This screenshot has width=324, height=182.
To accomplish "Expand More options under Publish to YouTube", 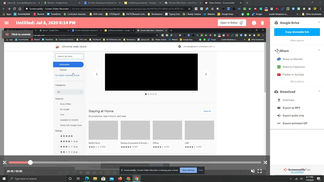I will tap(297, 81).
